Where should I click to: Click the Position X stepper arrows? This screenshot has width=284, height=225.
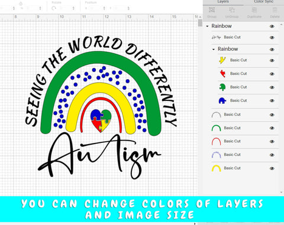click(x=104, y=8)
